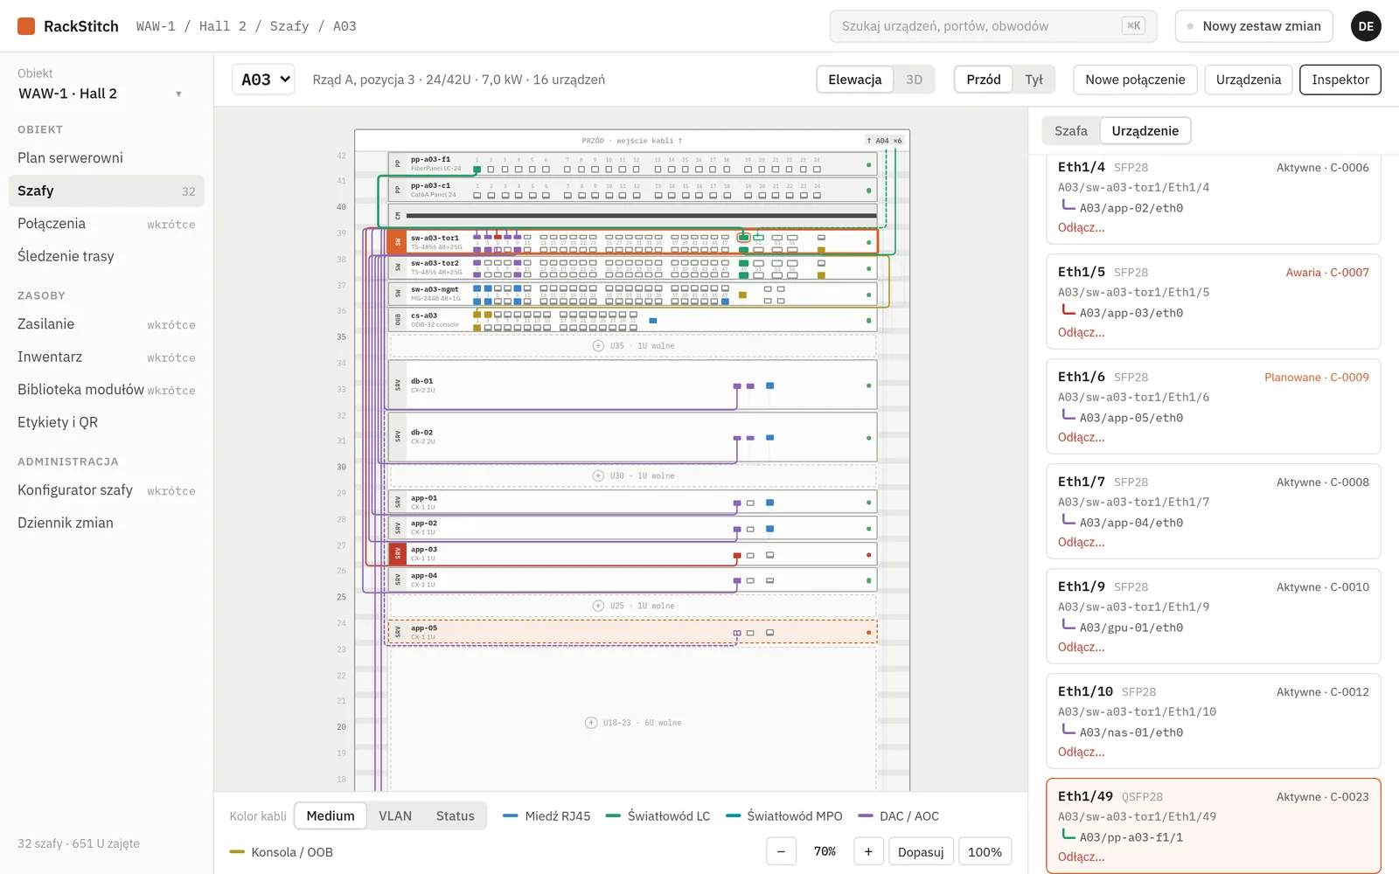Open Dziennik zmian in the sidebar

(x=107, y=523)
